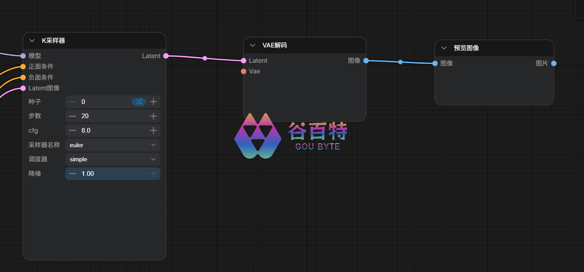Toggle seed randomize shuffle icon

[139, 102]
